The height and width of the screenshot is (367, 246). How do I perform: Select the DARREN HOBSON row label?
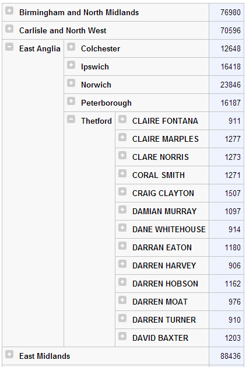pyautogui.click(x=165, y=284)
